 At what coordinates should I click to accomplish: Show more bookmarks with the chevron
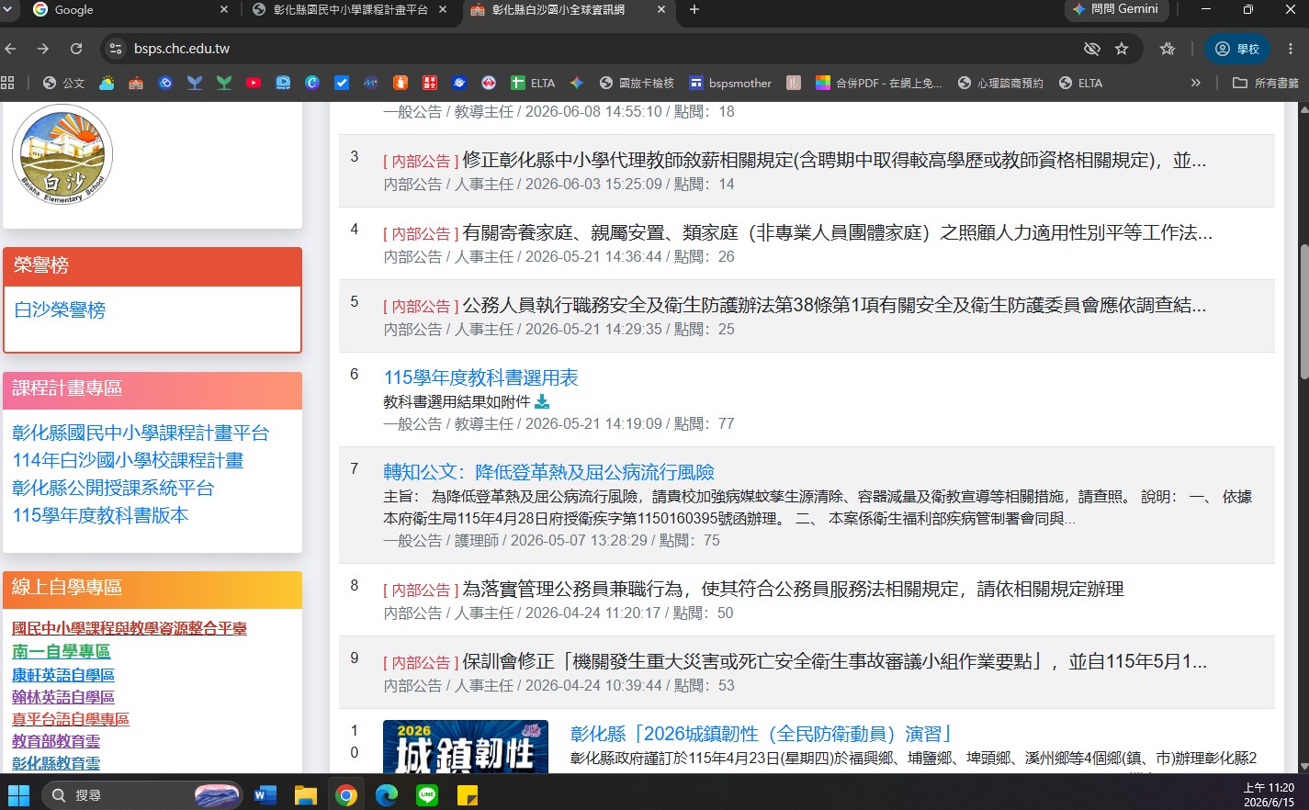click(x=1196, y=83)
